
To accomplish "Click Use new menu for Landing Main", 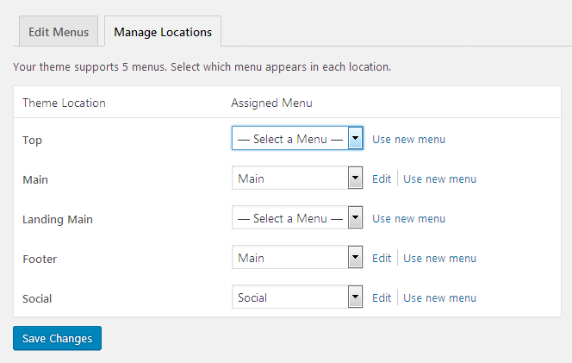I will [408, 218].
